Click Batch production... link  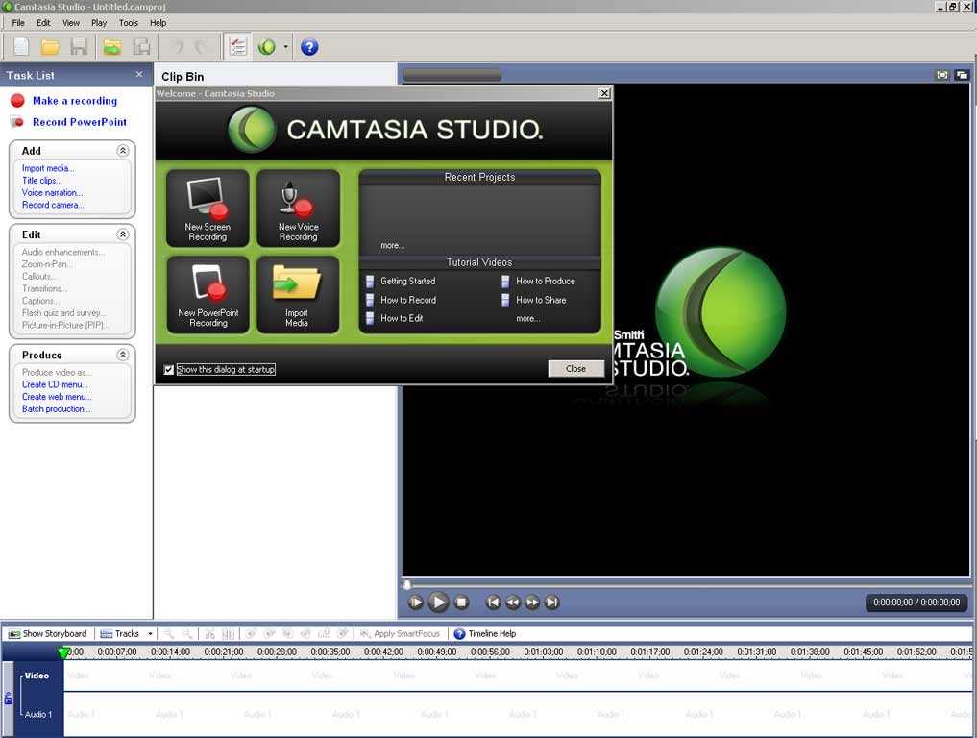56,409
